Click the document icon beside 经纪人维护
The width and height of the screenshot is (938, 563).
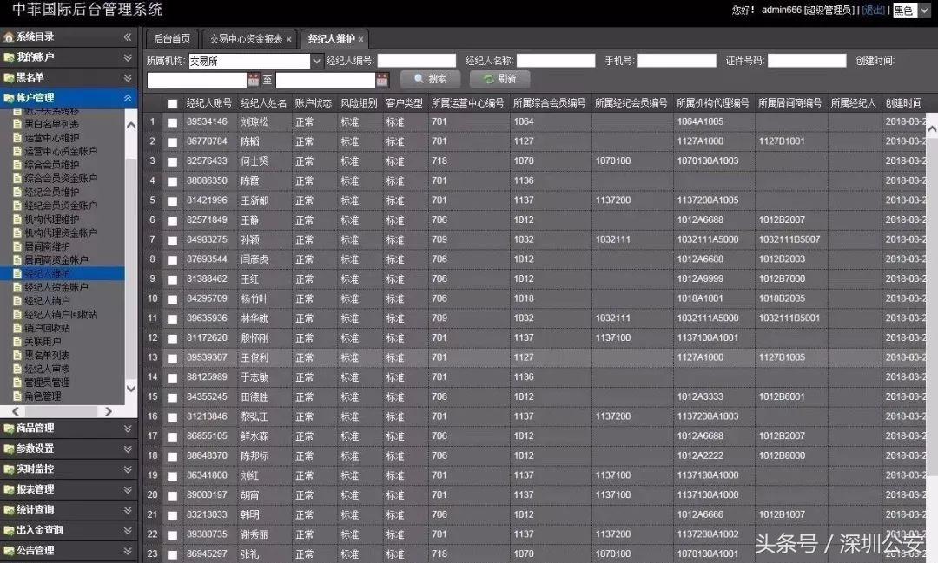coord(17,273)
